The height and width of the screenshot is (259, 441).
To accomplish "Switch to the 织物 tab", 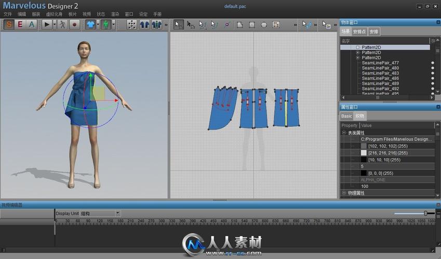I will pyautogui.click(x=359, y=116).
